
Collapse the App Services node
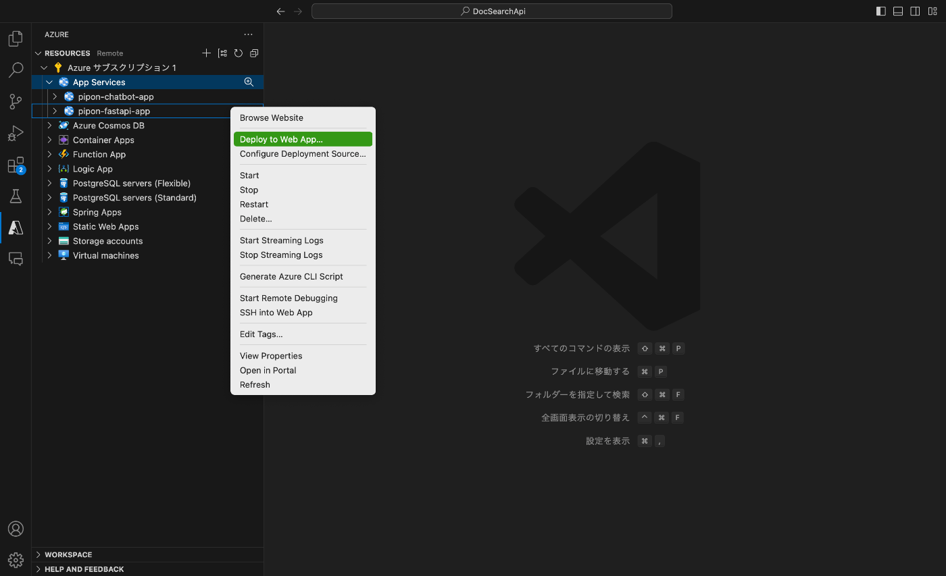click(49, 82)
